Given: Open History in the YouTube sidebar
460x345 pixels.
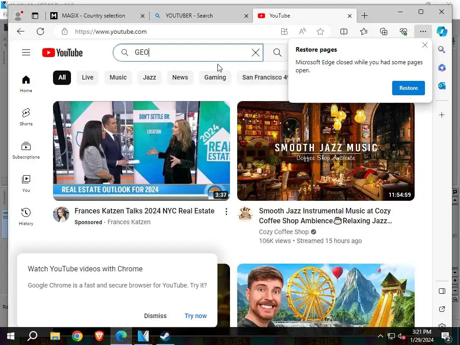Looking at the screenshot, I should coord(26,217).
